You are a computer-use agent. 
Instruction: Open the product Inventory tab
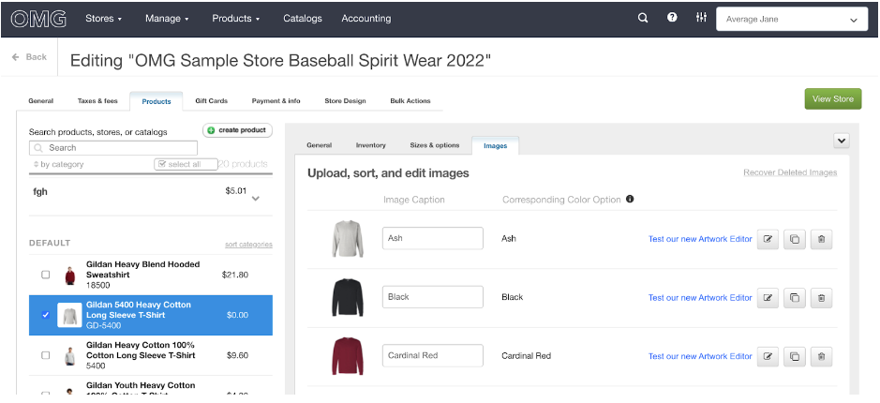click(x=371, y=145)
